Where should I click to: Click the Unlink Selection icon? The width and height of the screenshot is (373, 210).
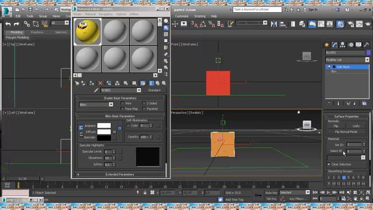pyautogui.click(x=36, y=24)
